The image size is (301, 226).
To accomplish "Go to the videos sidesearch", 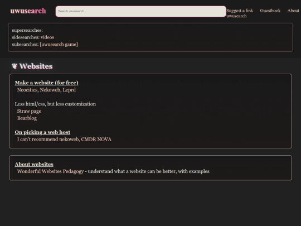I will (47, 37).
